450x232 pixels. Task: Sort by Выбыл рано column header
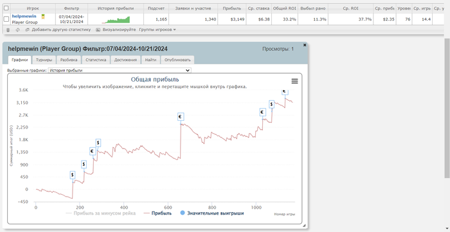313,8
